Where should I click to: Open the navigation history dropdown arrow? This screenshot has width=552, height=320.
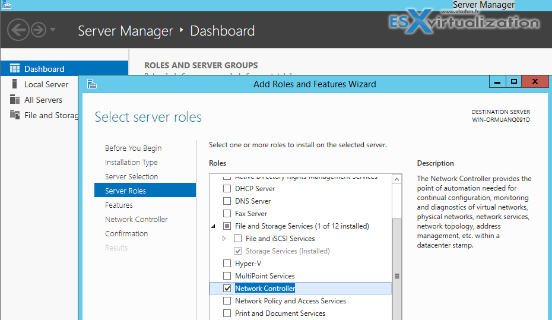(x=53, y=30)
